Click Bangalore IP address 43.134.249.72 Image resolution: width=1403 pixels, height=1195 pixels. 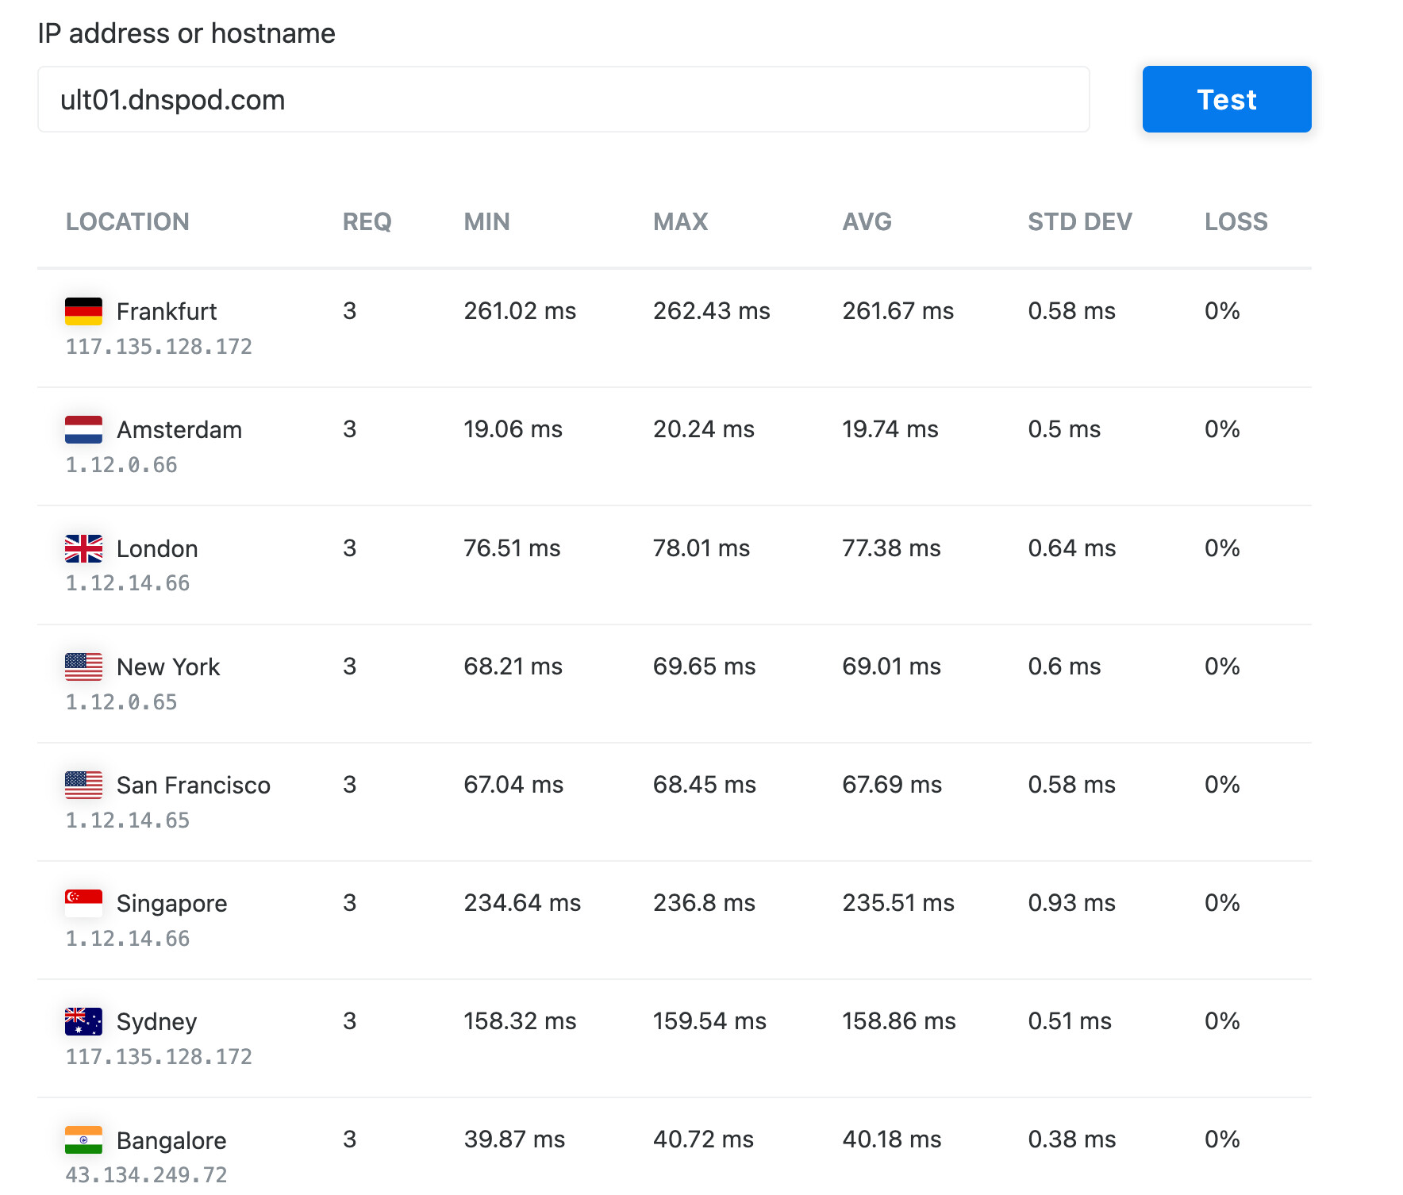146,1175
